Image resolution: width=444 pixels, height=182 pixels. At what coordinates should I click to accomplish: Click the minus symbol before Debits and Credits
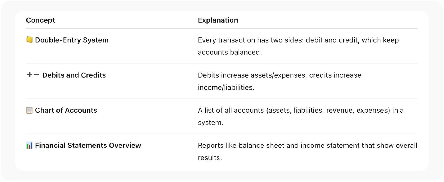(36, 75)
